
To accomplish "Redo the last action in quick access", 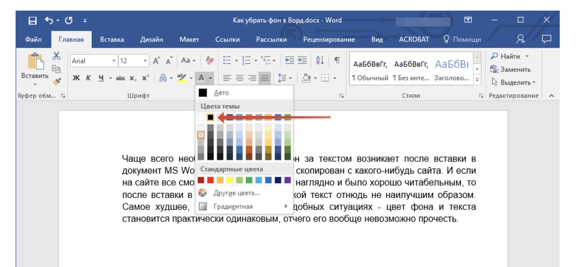I will click(x=69, y=21).
